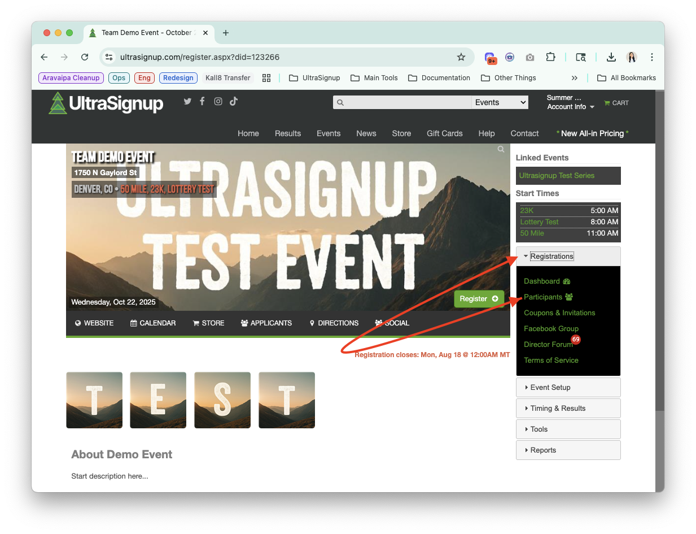The image size is (696, 534).
Task: Open Contact in the navigation
Action: coord(525,133)
